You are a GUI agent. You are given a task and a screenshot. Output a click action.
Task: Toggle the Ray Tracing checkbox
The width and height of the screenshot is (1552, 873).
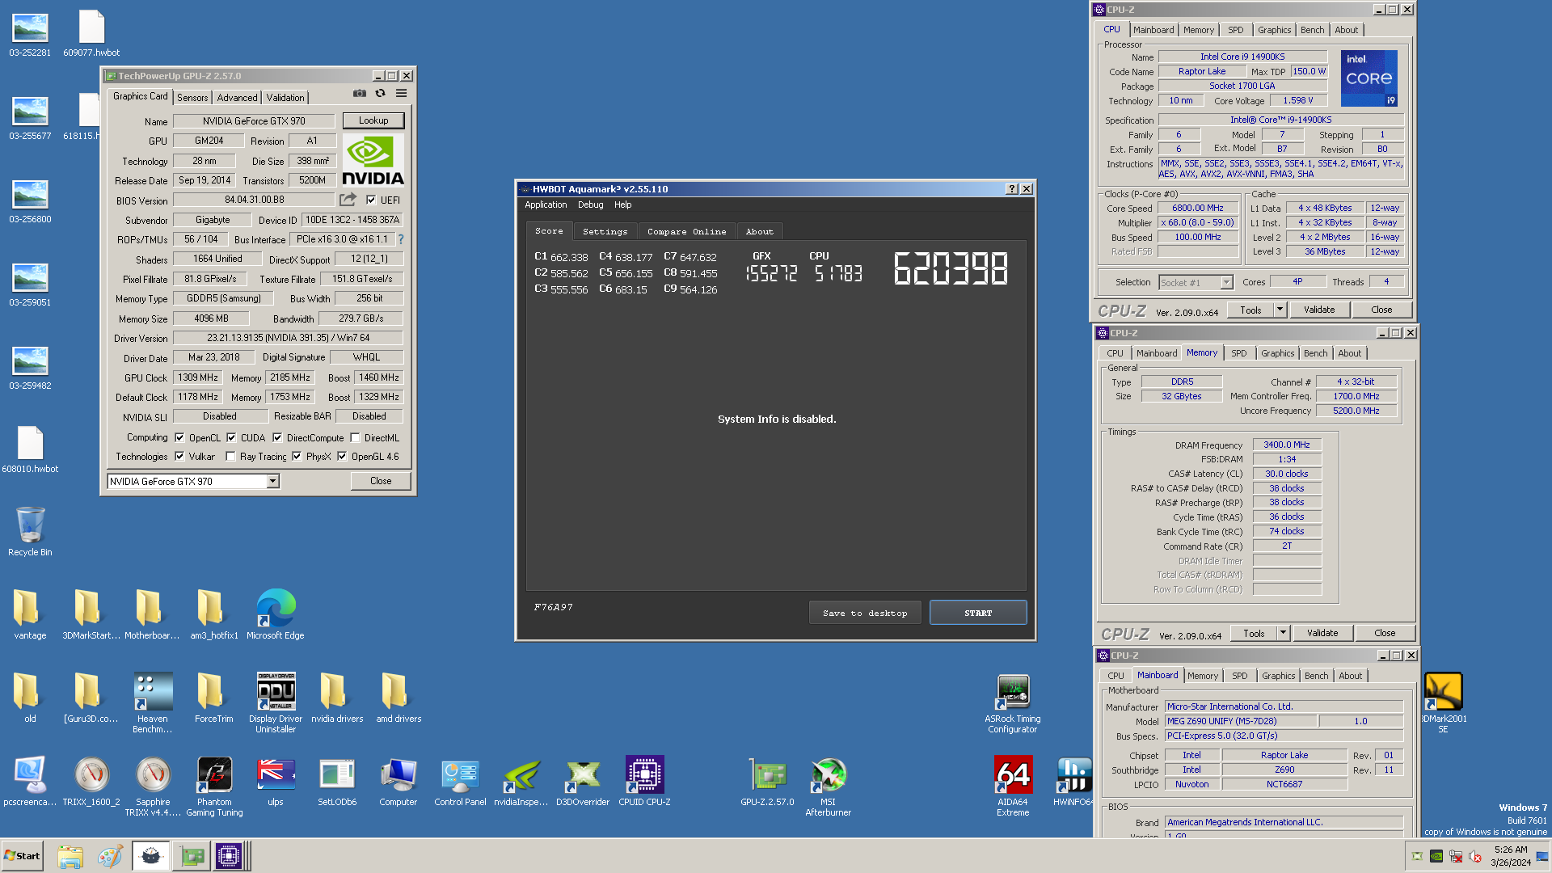pos(230,456)
